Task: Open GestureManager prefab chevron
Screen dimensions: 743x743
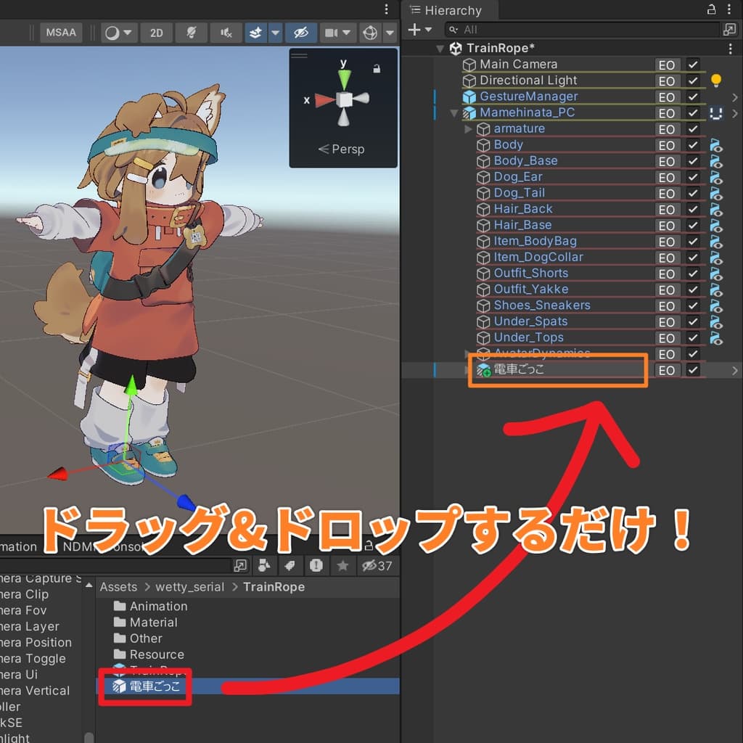Action: (x=735, y=97)
